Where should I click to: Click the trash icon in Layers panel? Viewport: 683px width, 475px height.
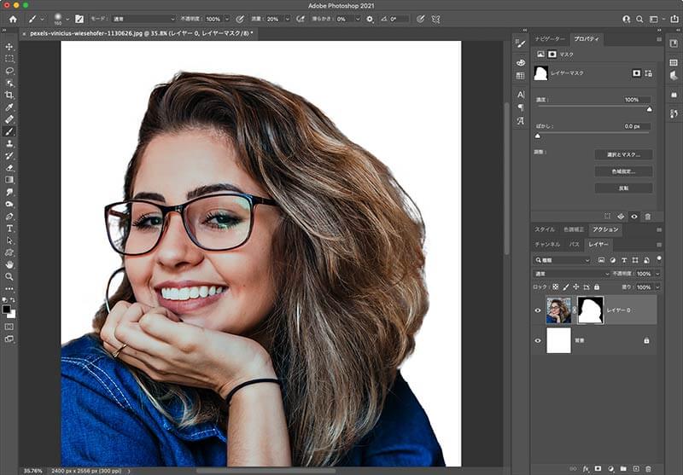point(648,468)
